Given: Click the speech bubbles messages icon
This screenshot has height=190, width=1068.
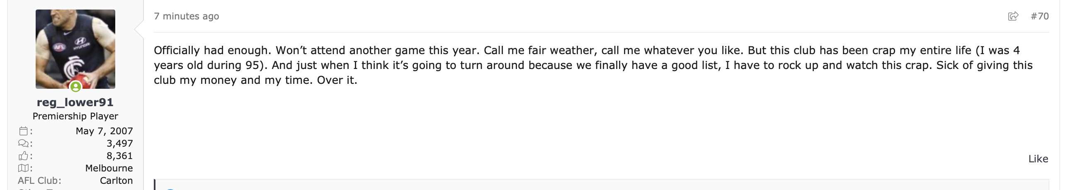Looking at the screenshot, I should click(24, 143).
